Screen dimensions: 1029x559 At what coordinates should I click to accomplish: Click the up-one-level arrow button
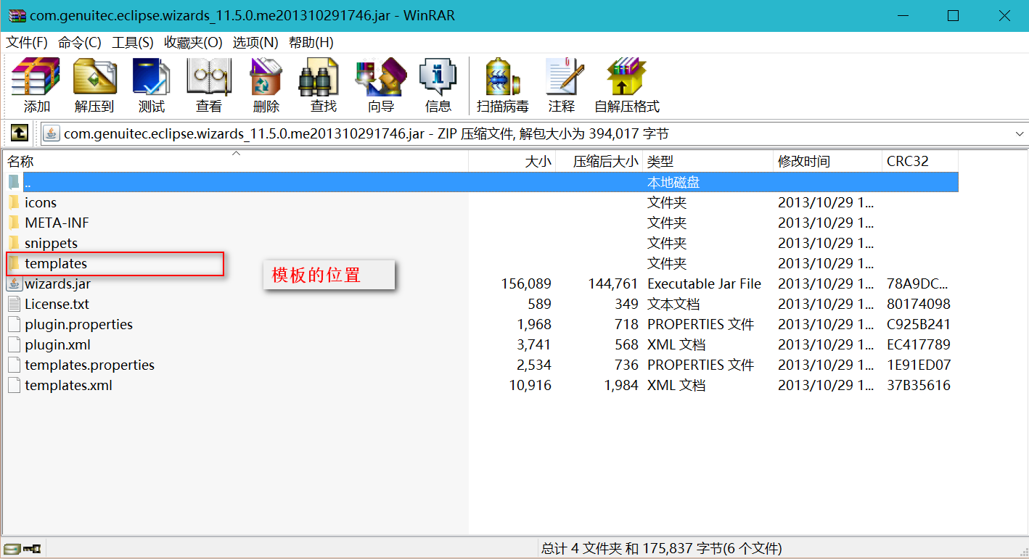[20, 133]
